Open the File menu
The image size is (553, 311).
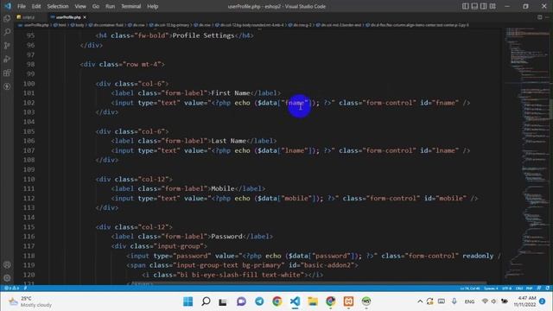(x=22, y=6)
